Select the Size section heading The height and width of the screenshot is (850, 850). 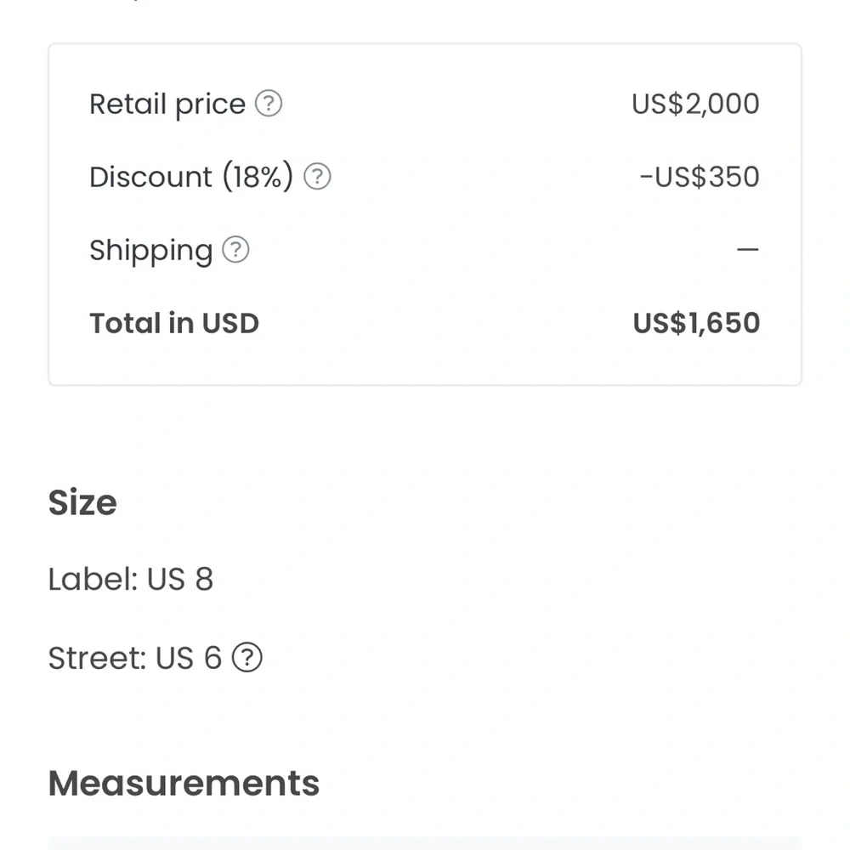click(x=82, y=502)
